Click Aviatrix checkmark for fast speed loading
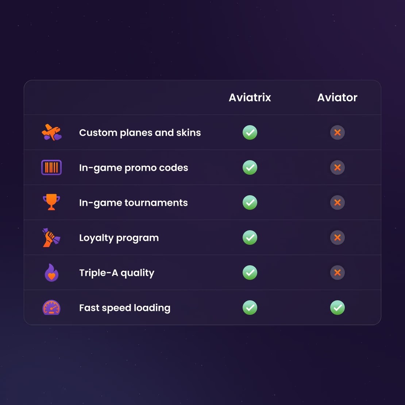 click(250, 307)
